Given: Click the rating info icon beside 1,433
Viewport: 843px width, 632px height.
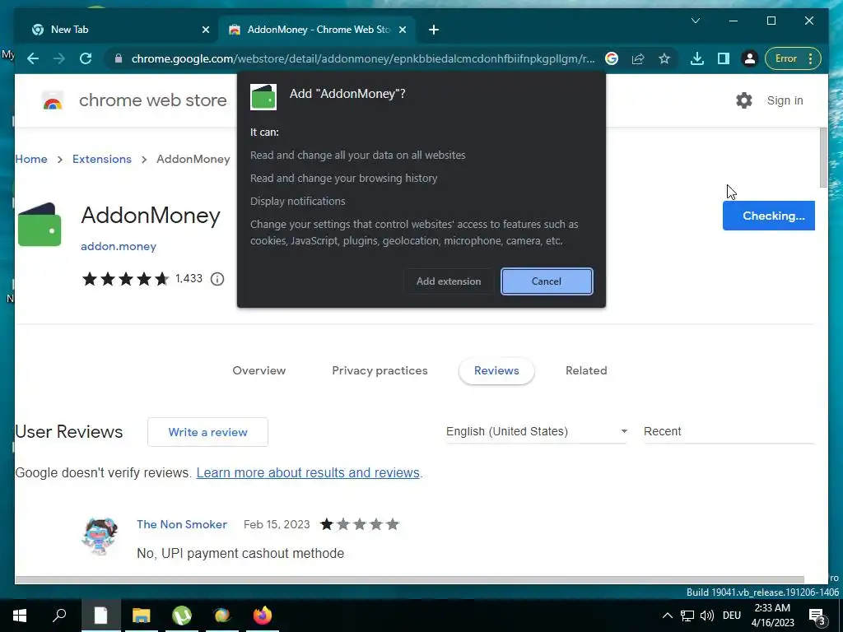Looking at the screenshot, I should [217, 279].
